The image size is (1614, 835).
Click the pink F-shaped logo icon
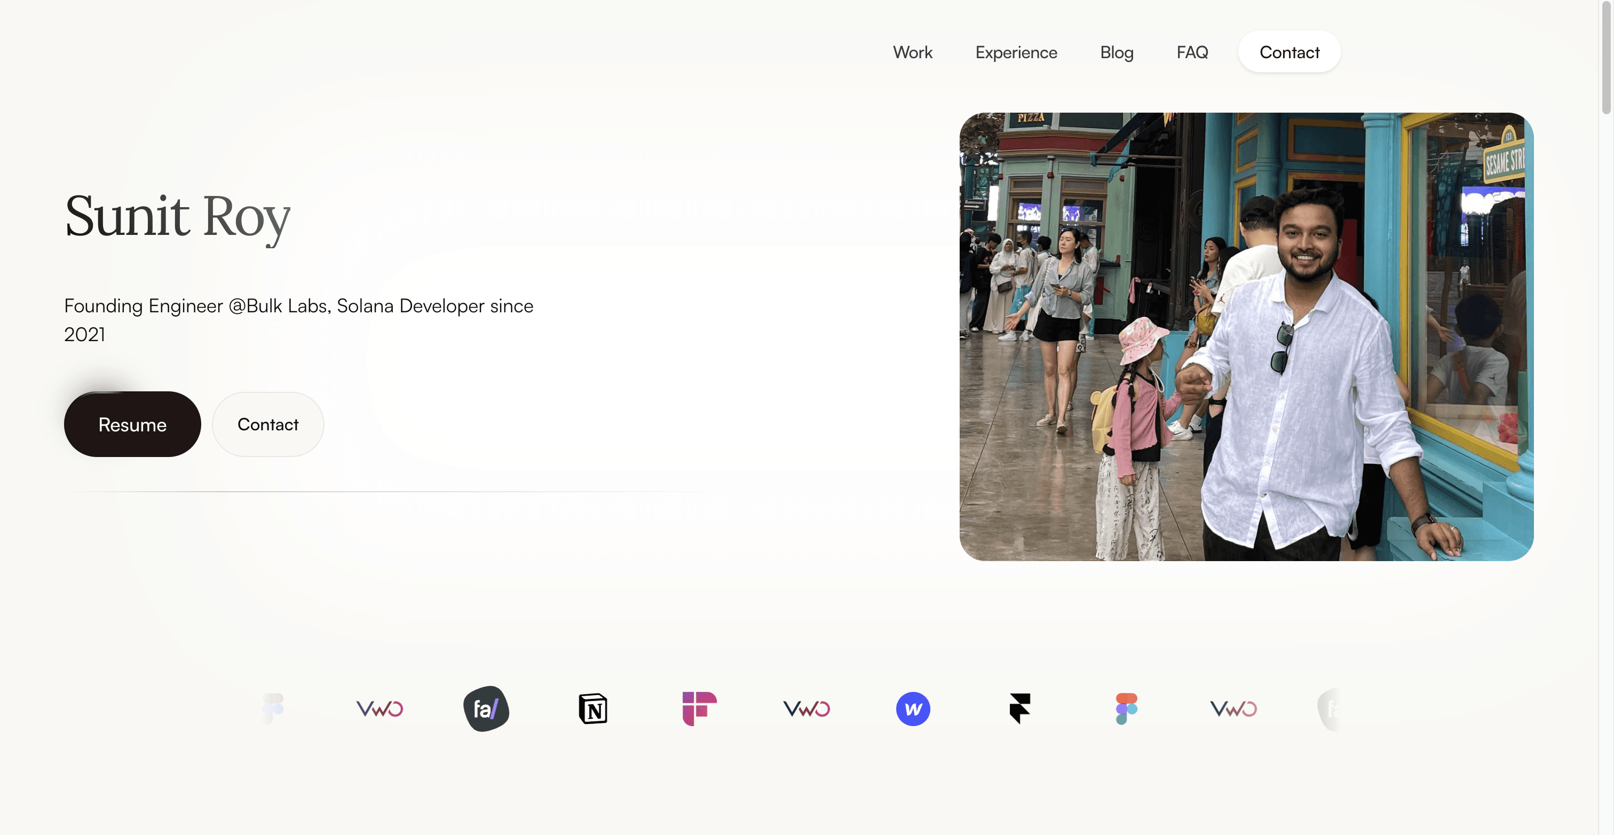click(x=699, y=709)
